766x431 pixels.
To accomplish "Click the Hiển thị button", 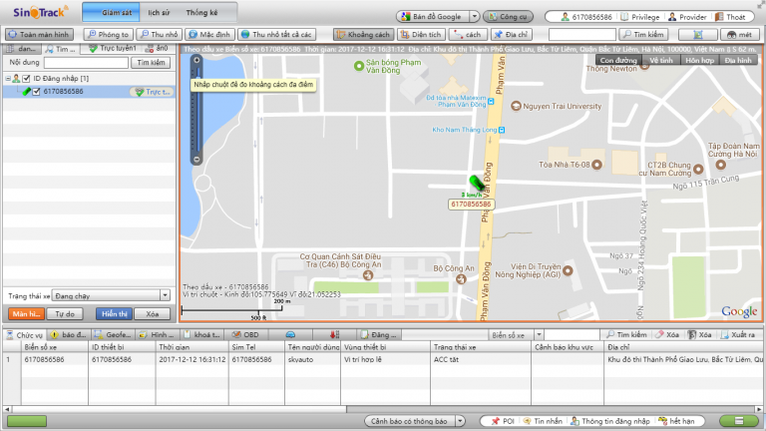I will [x=113, y=313].
